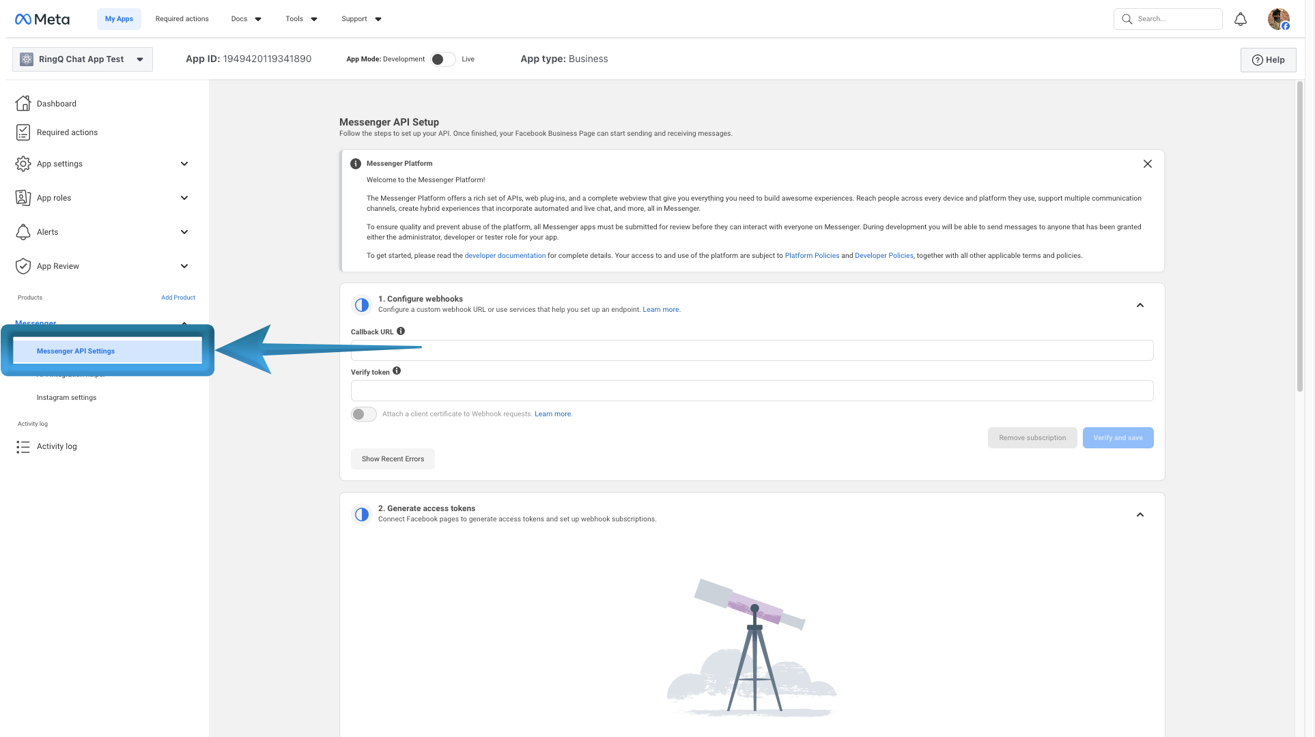Switch to the My Apps tab
1315x737 pixels.
pyautogui.click(x=119, y=18)
